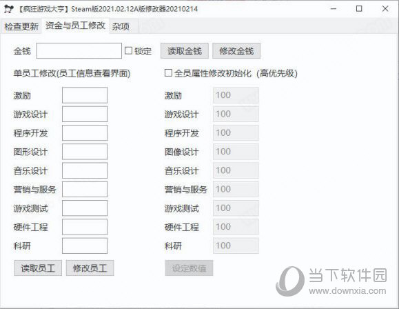Focus the single-employee 激励 input box
This screenshot has width=399, height=309.
click(85, 95)
